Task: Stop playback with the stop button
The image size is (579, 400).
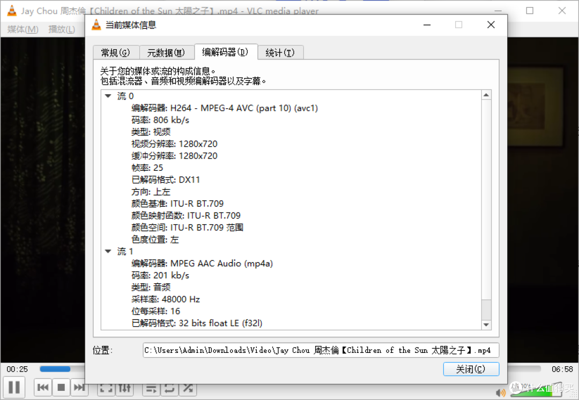Action: (x=61, y=388)
